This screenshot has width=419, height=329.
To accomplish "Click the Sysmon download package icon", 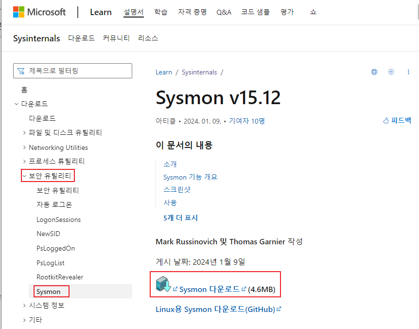I will coord(163,284).
